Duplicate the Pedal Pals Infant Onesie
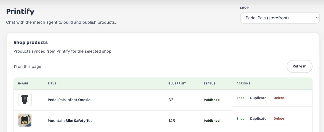The height and width of the screenshot is (132, 324). point(258,98)
